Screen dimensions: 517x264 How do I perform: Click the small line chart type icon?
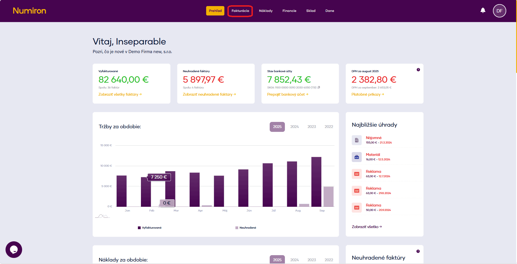coord(103,216)
